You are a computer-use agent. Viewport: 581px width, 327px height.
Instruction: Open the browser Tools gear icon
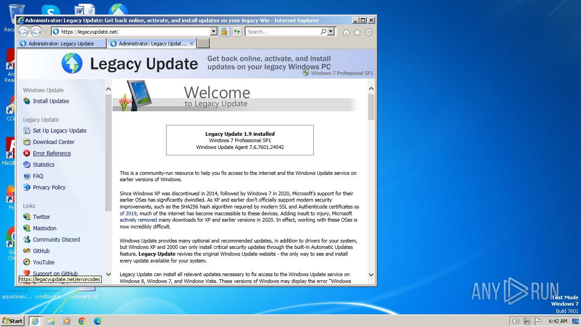point(369,32)
